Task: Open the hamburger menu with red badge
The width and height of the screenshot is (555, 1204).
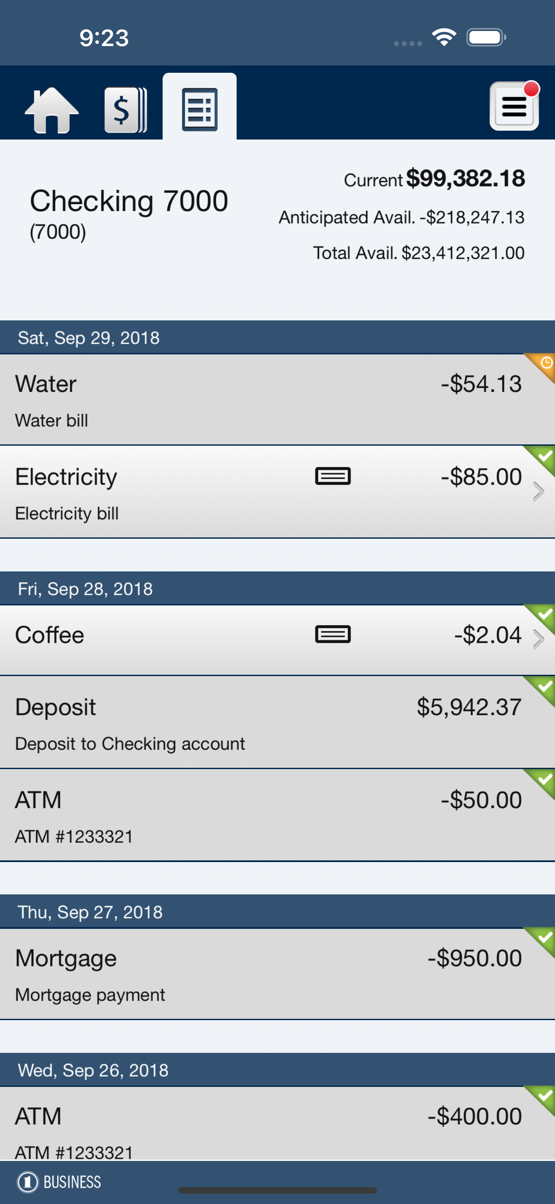Action: 515,106
